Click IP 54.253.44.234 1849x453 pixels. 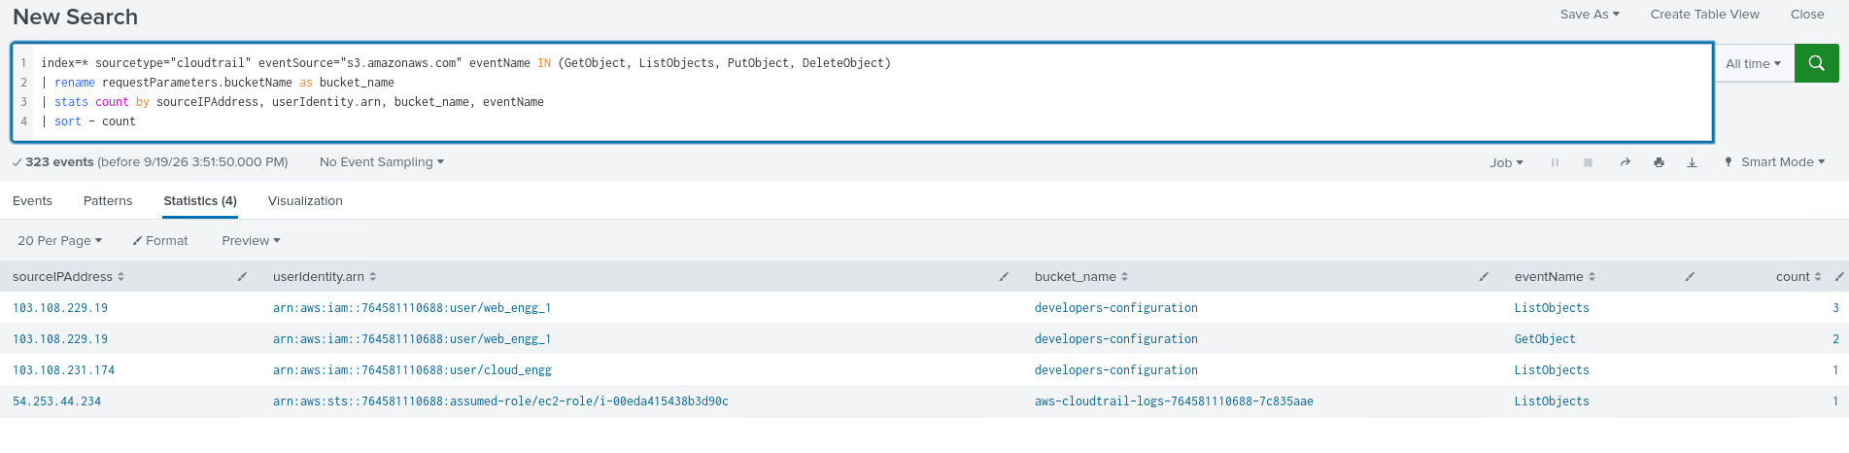tap(57, 401)
